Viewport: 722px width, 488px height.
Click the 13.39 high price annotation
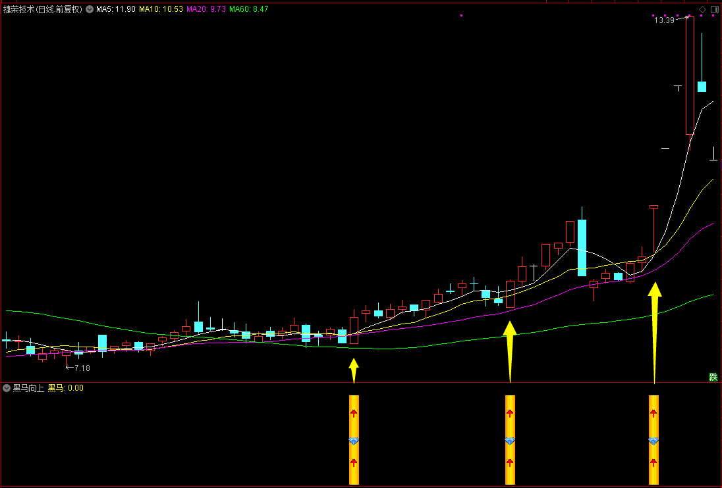[x=664, y=20]
